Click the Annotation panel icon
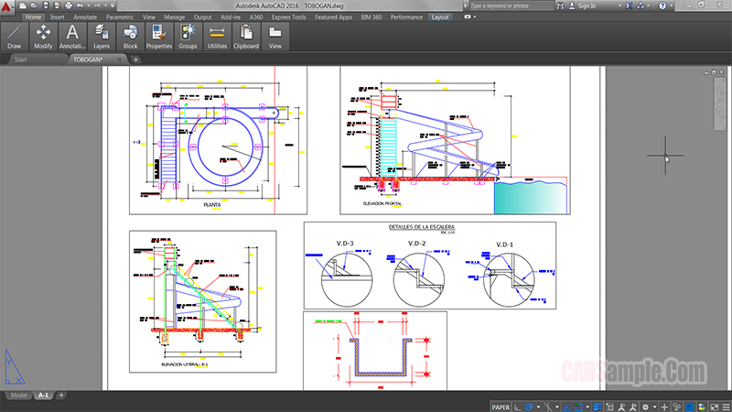Screen dimensions: 732x412 (72, 36)
